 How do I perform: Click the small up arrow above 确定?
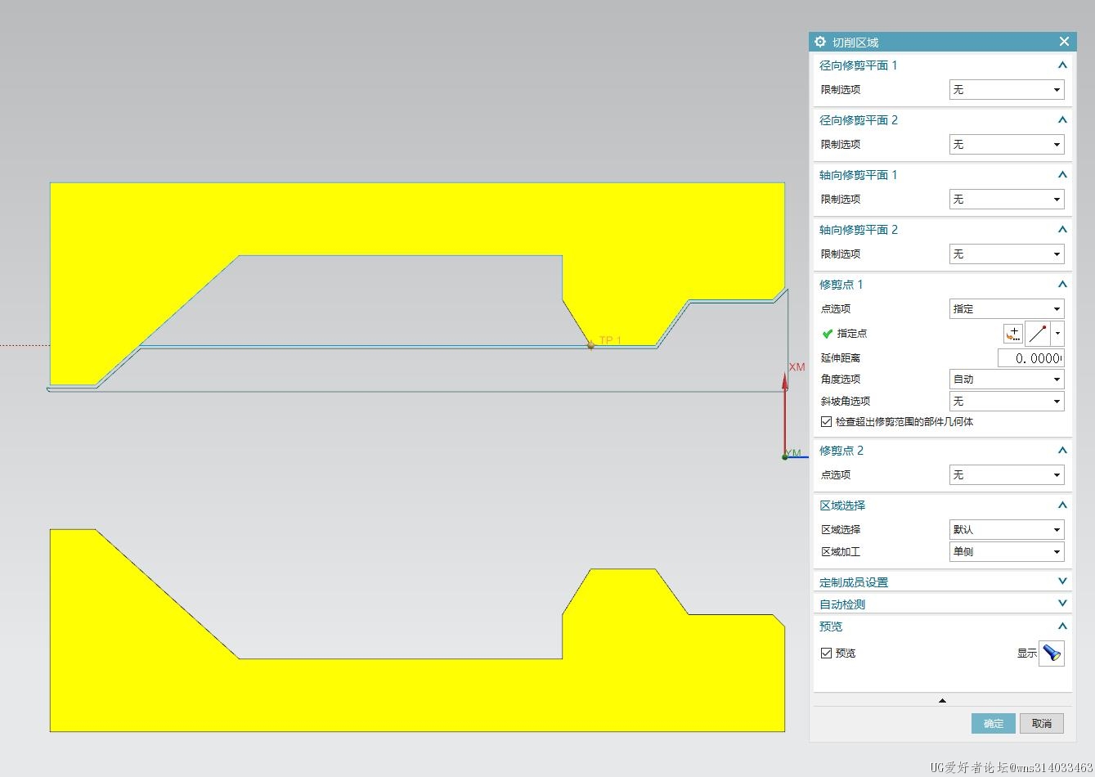coord(942,701)
